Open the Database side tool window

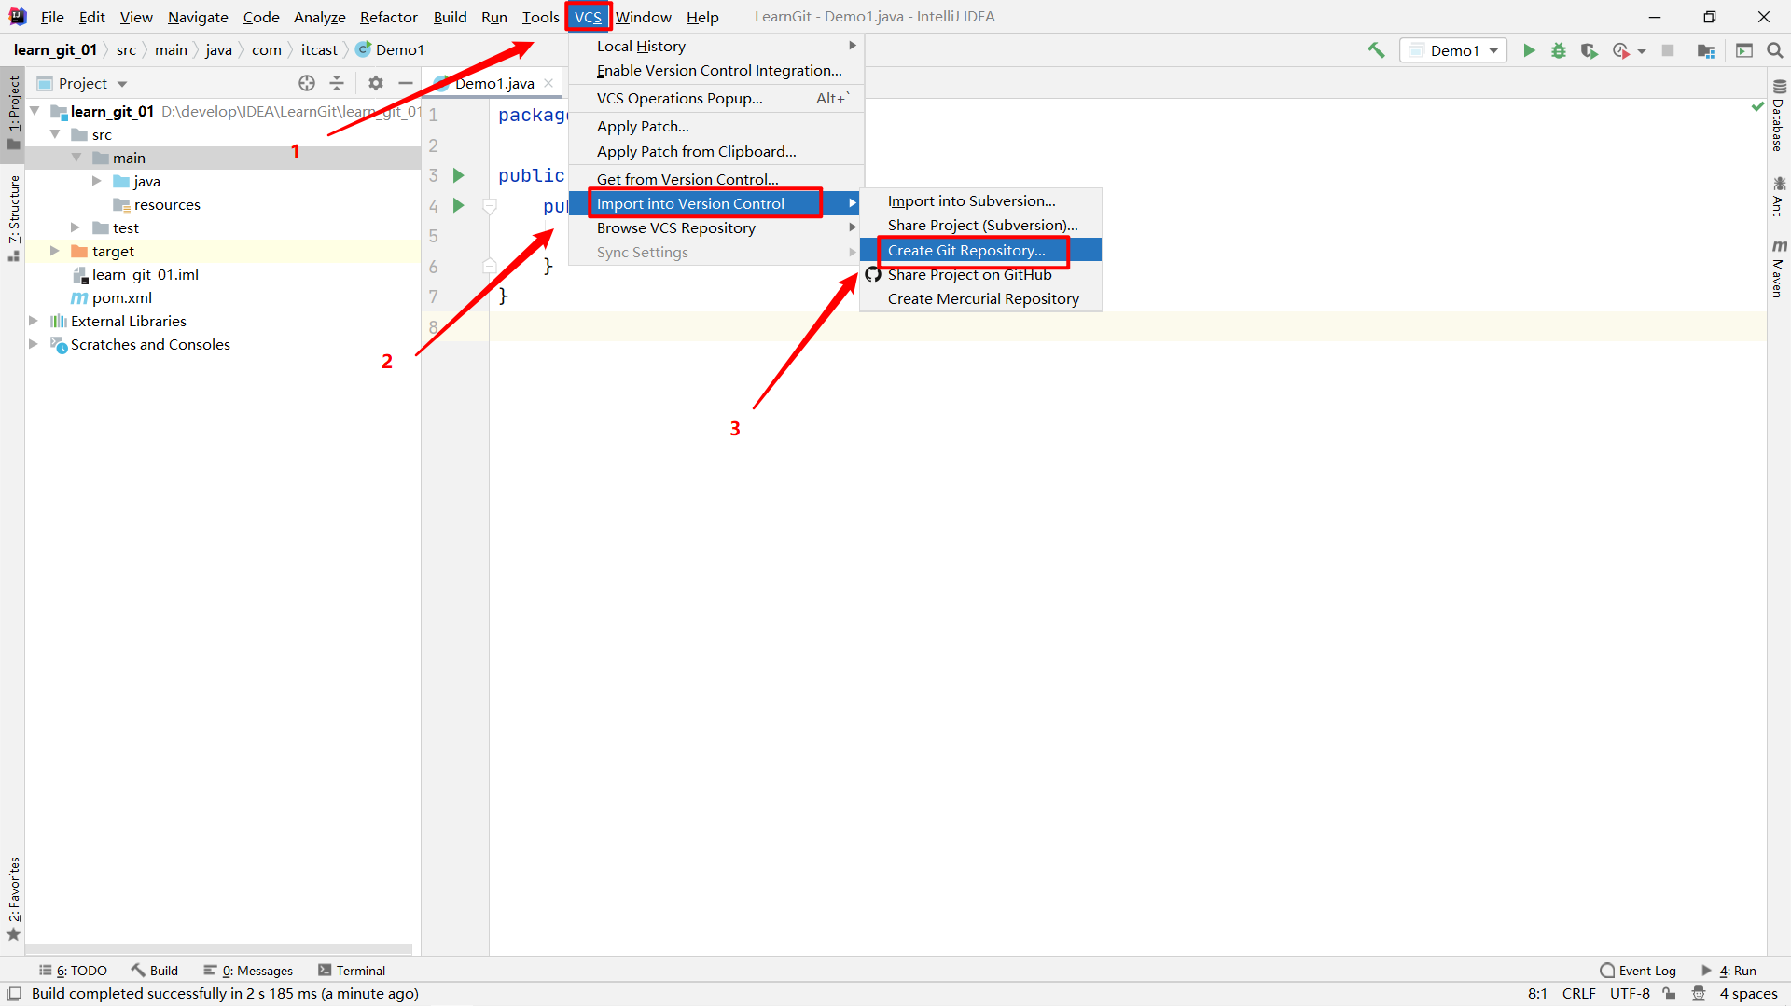(1779, 116)
